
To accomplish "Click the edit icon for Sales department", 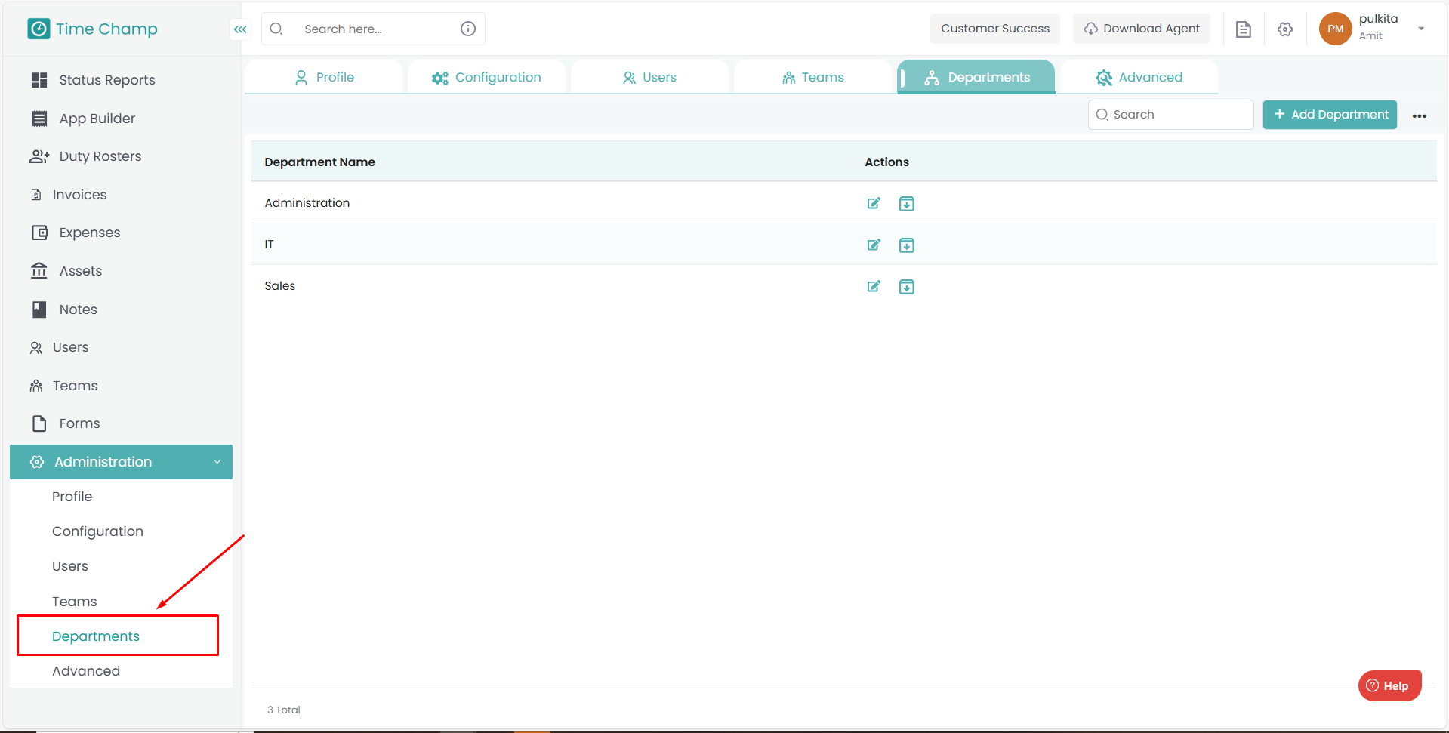I will [x=874, y=287].
